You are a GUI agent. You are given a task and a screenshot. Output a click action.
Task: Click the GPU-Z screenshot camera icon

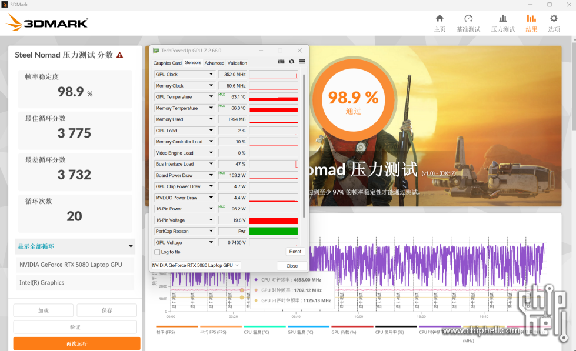281,62
